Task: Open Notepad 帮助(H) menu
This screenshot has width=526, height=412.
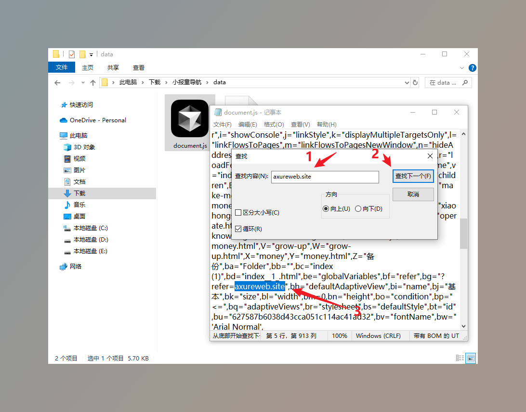Action: pyautogui.click(x=327, y=124)
